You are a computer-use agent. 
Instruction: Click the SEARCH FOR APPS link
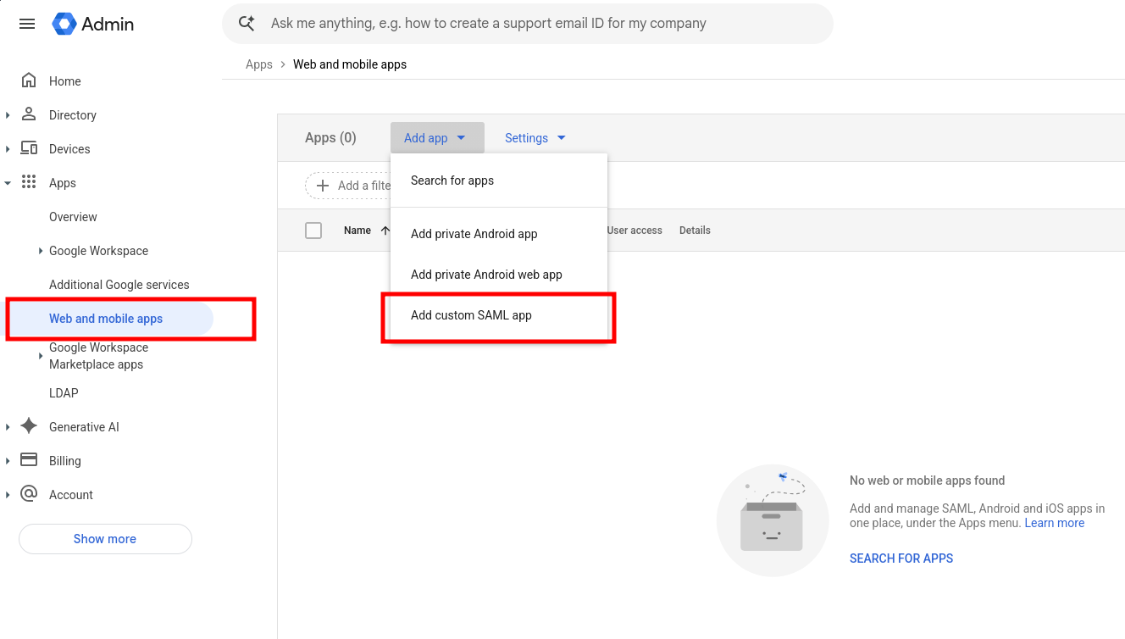pos(901,558)
